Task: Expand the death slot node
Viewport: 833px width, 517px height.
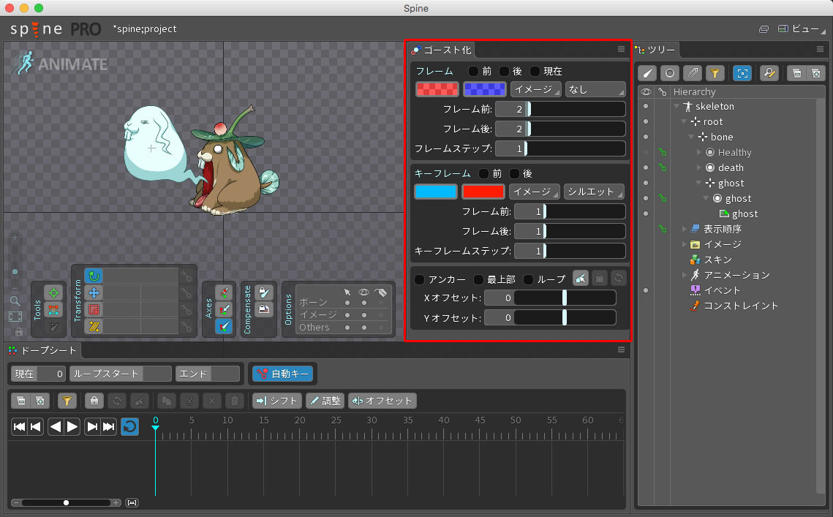Action: pyautogui.click(x=699, y=168)
